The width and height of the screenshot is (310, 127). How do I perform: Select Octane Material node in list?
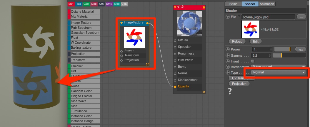pos(84,12)
